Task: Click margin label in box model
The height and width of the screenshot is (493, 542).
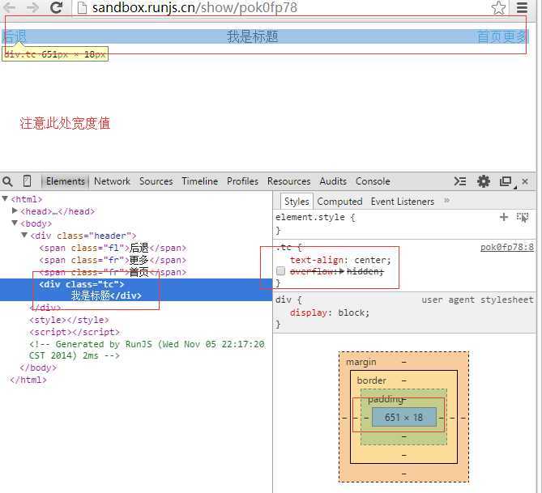Action: coord(361,362)
